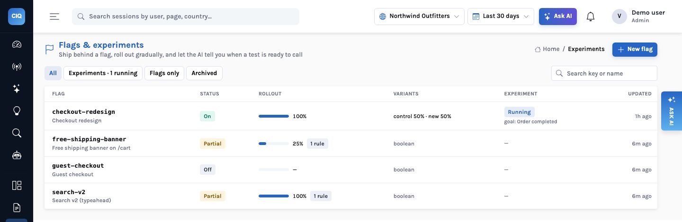Open the free-shipping-banner flag
682x222 pixels.
pos(89,139)
